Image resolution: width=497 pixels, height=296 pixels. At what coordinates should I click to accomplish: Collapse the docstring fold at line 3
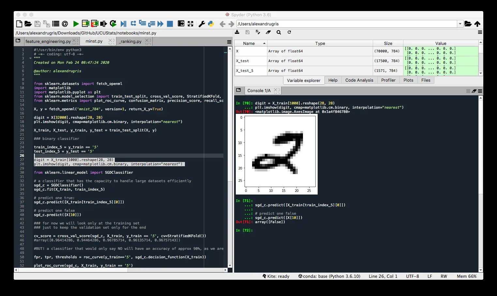click(x=30, y=59)
